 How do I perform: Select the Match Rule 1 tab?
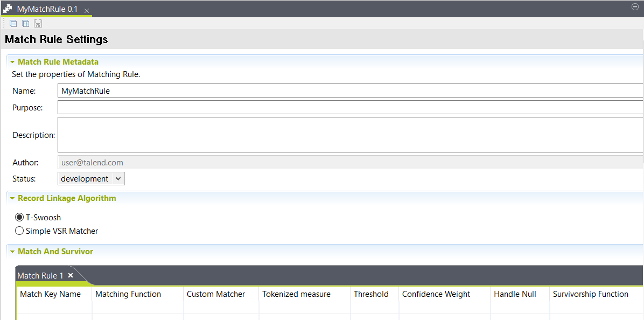coord(40,276)
